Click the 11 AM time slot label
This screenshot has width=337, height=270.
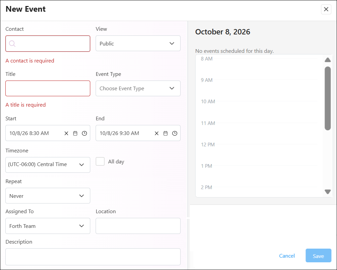(208, 123)
